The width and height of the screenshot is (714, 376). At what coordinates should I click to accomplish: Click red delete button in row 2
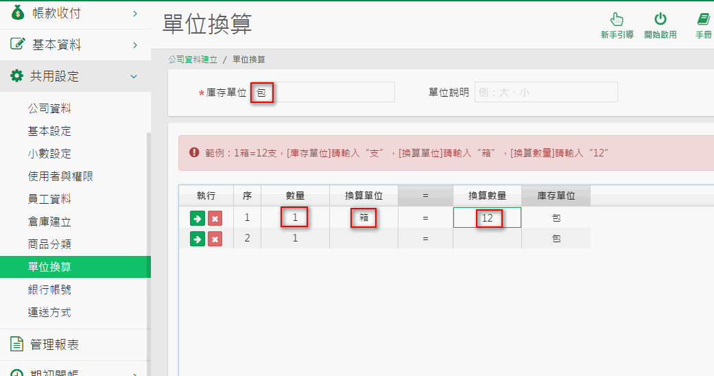(215, 239)
